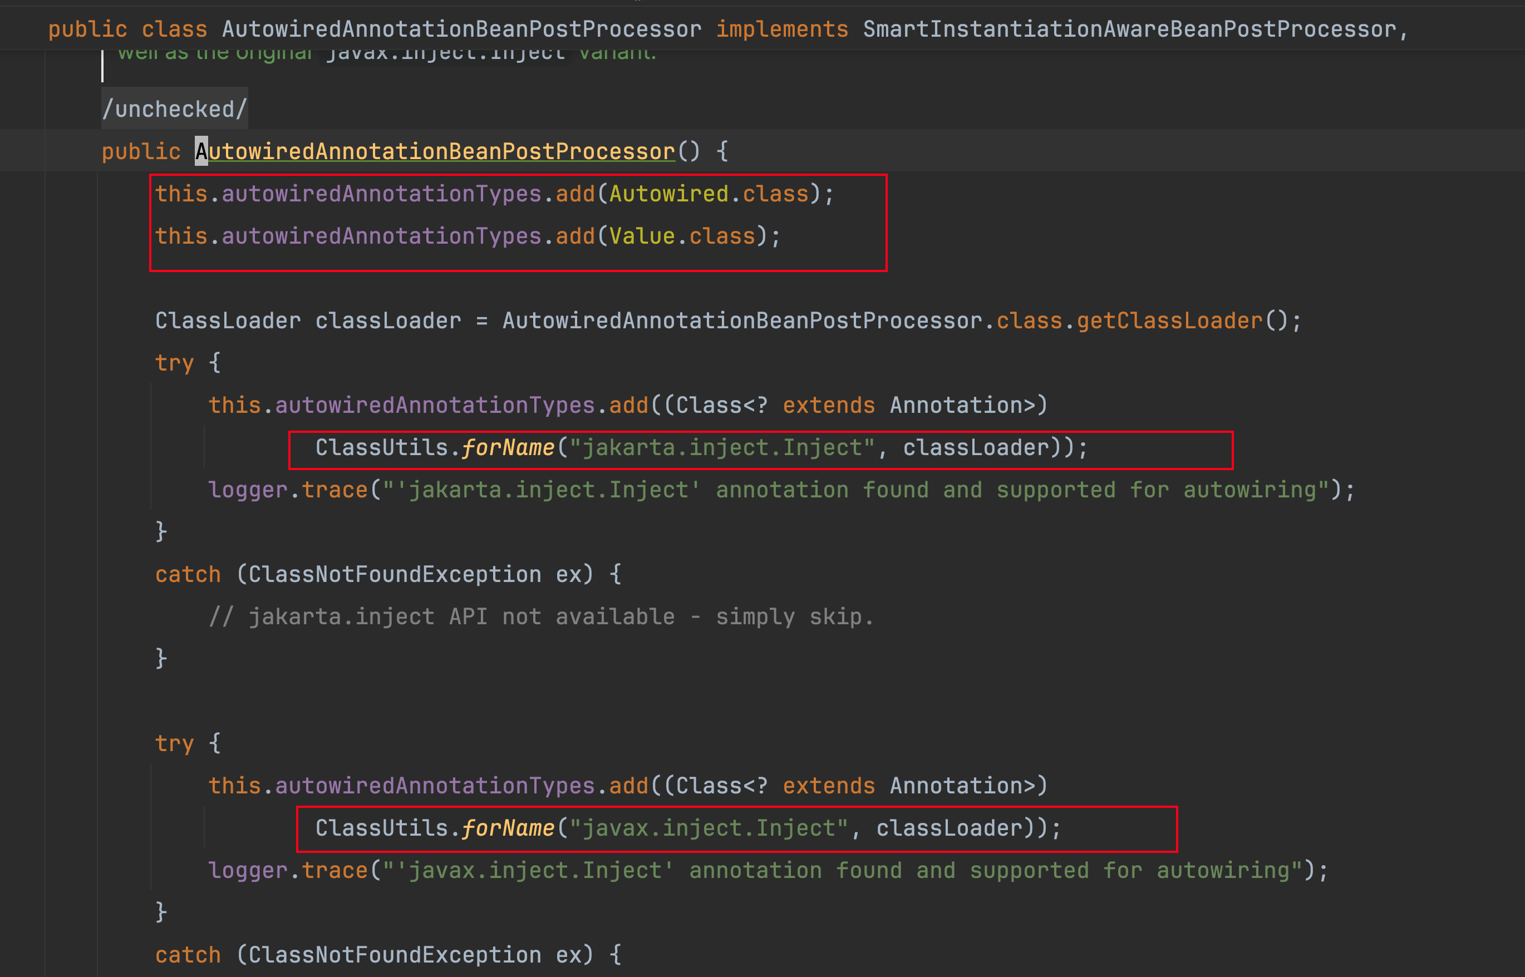The width and height of the screenshot is (1525, 977).
Task: Click the second try keyword
Action: [175, 743]
